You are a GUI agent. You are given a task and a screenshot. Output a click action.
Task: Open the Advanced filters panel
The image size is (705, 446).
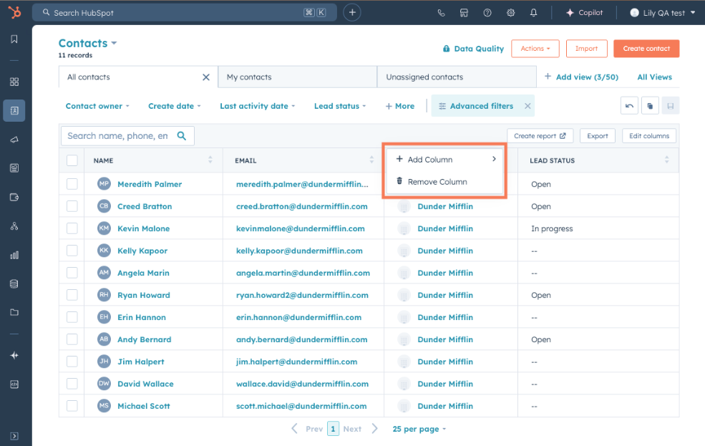(476, 106)
